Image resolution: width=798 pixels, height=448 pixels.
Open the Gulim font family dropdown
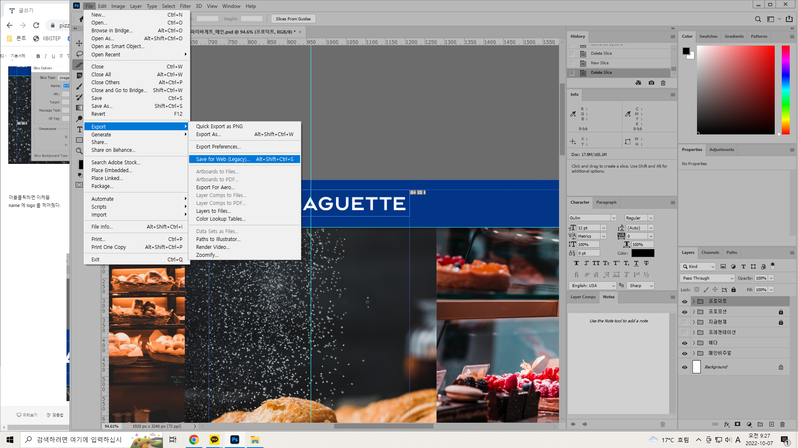click(613, 218)
